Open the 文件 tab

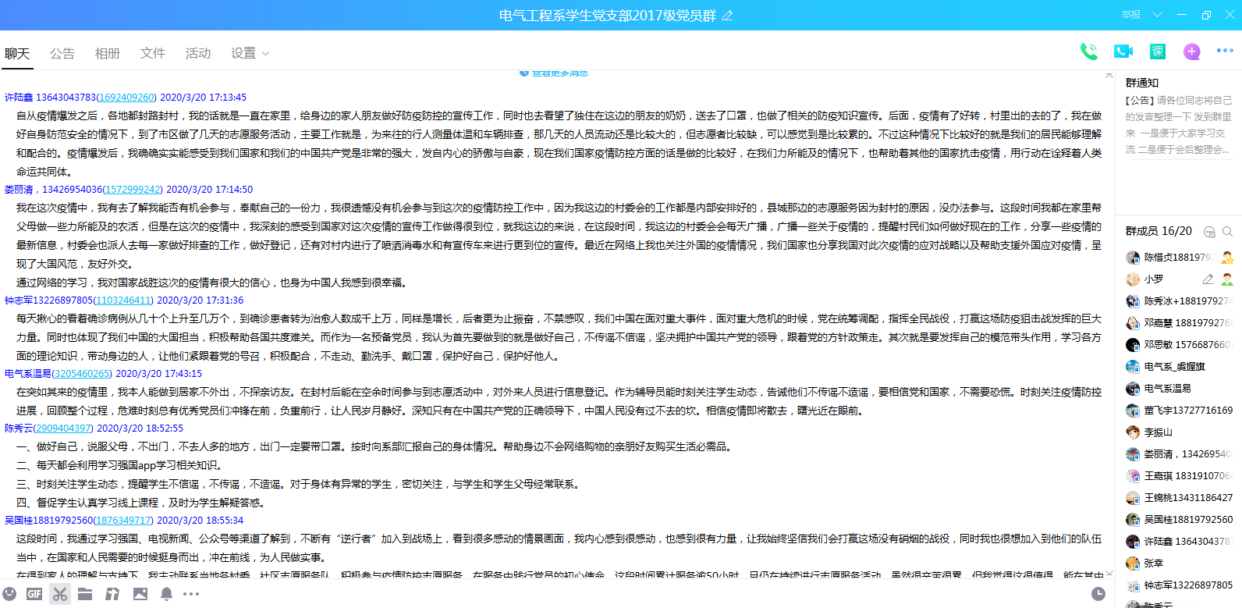coord(153,53)
